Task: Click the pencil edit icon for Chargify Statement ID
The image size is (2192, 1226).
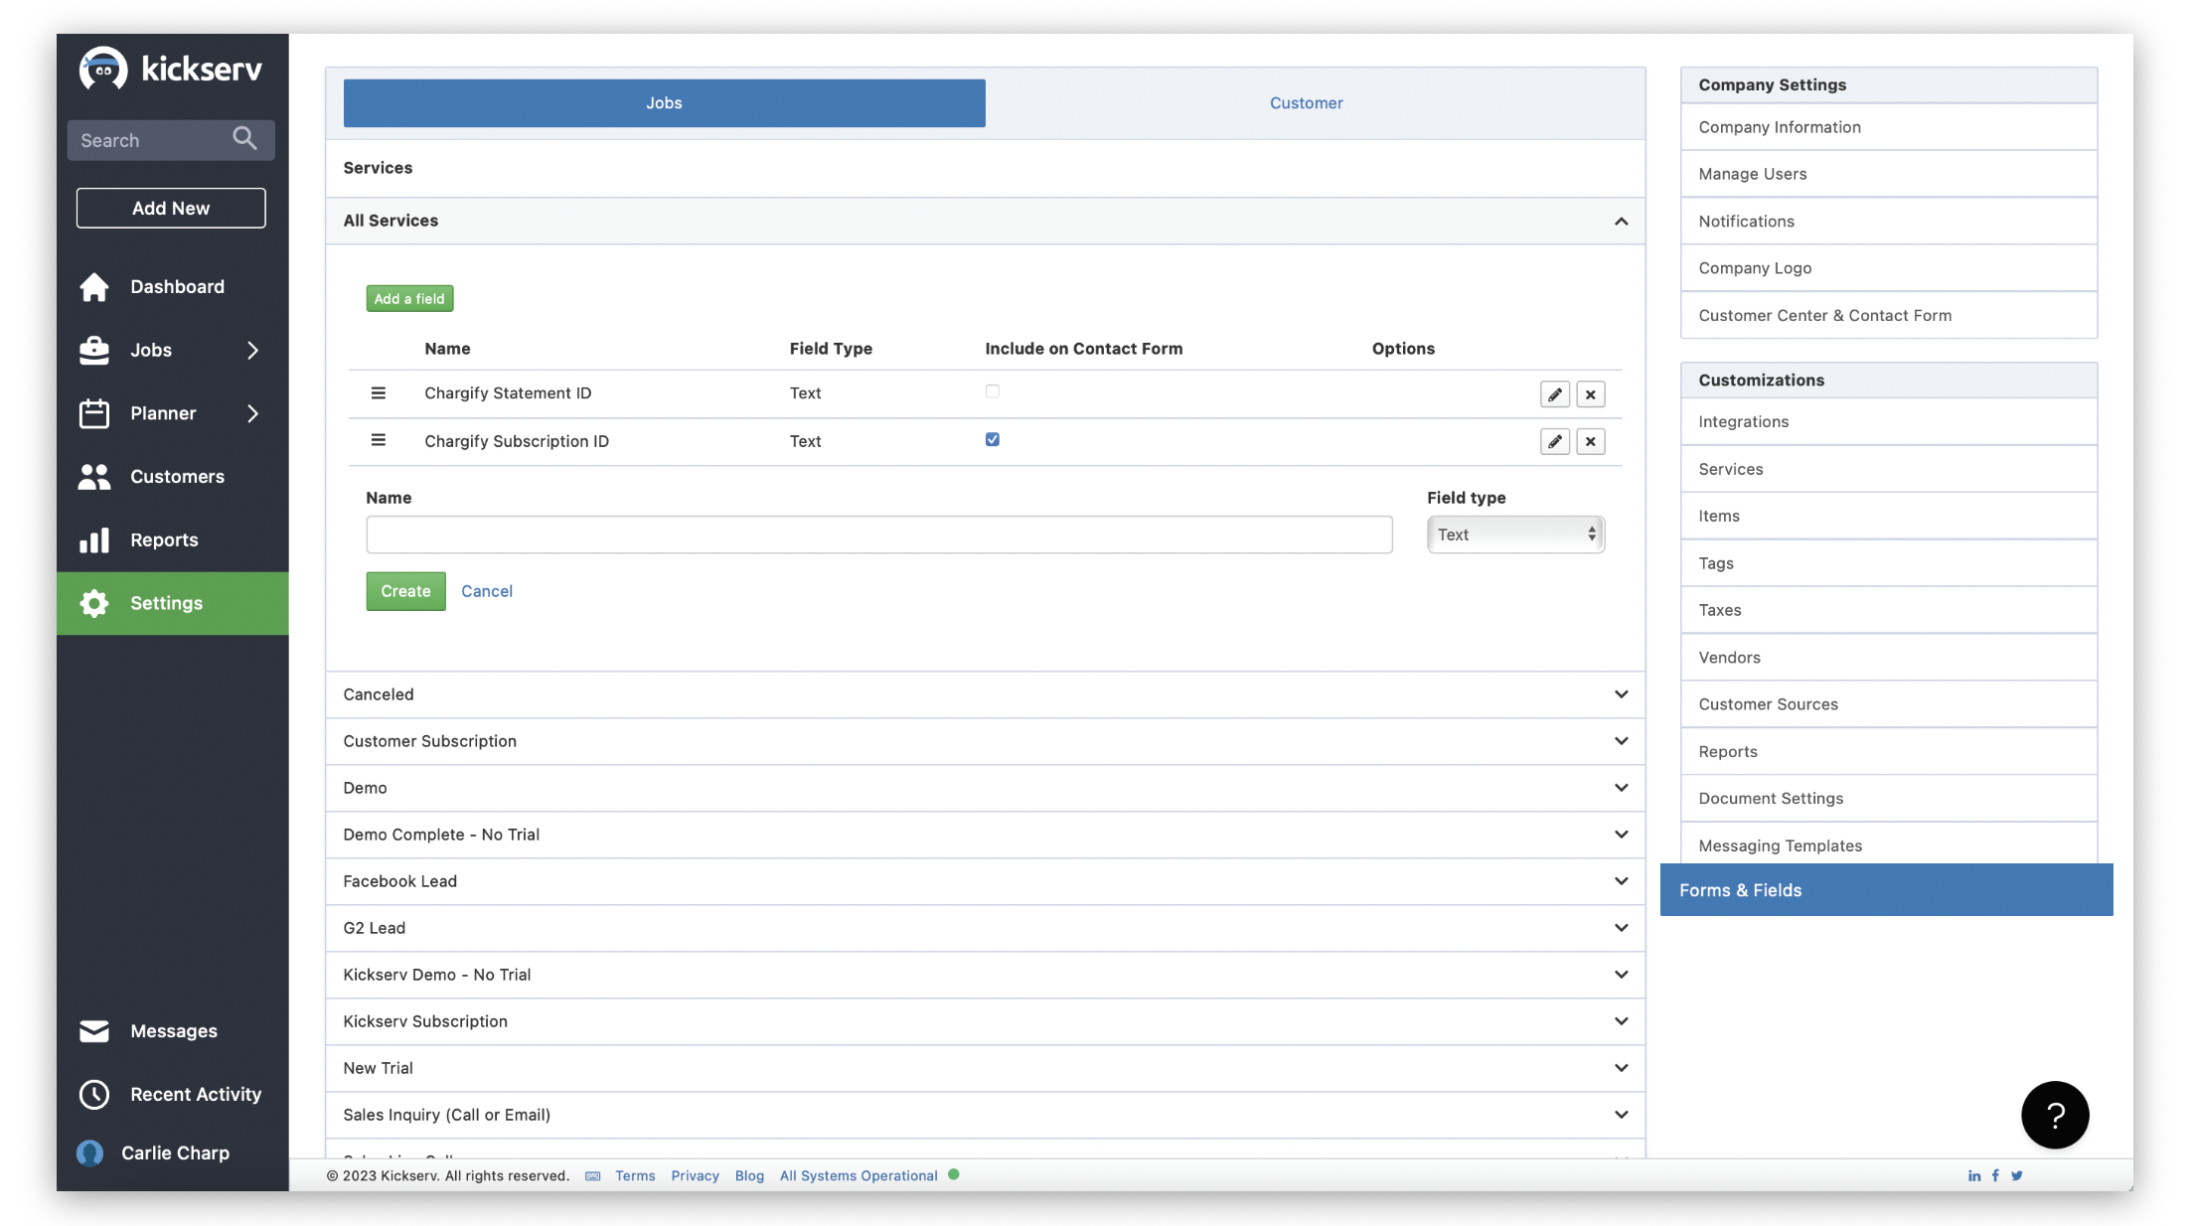Action: pos(1554,394)
